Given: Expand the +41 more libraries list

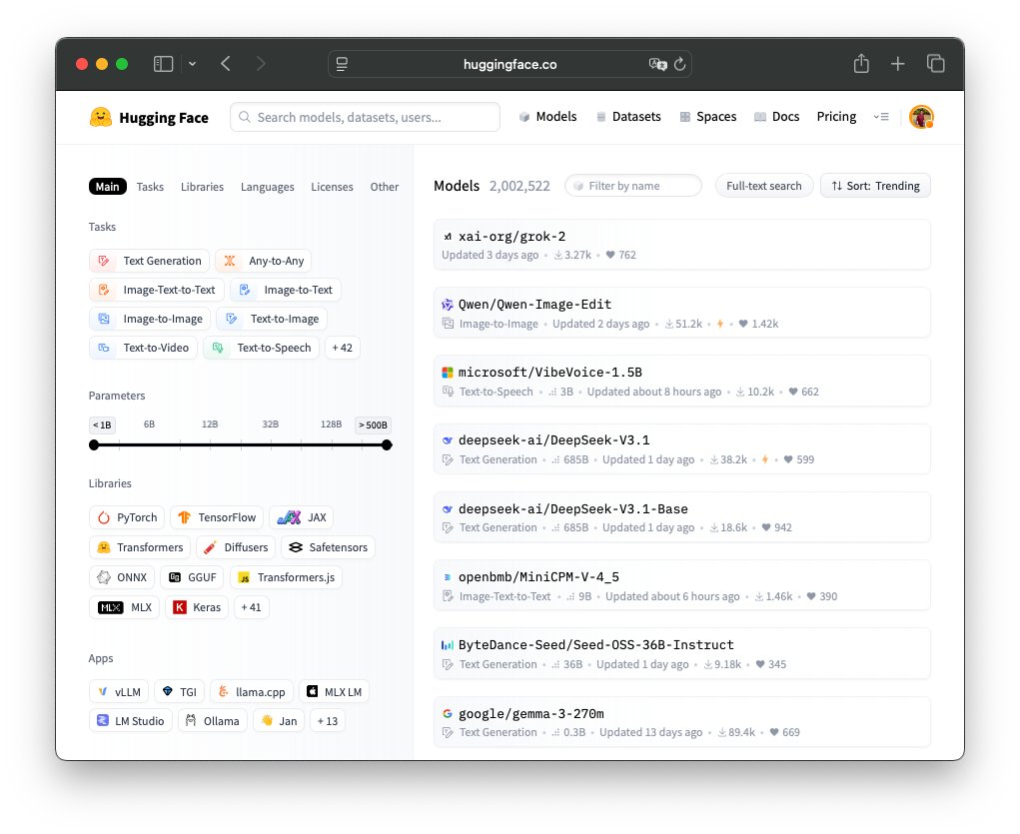Looking at the screenshot, I should [x=251, y=607].
